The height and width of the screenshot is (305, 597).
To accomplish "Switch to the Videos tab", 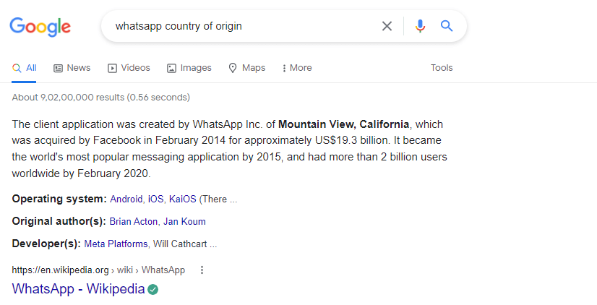I will click(x=129, y=68).
